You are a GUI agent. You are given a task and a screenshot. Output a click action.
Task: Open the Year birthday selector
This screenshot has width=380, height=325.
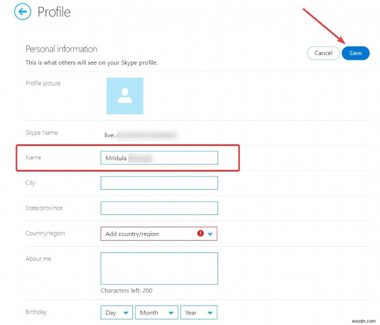(199, 312)
